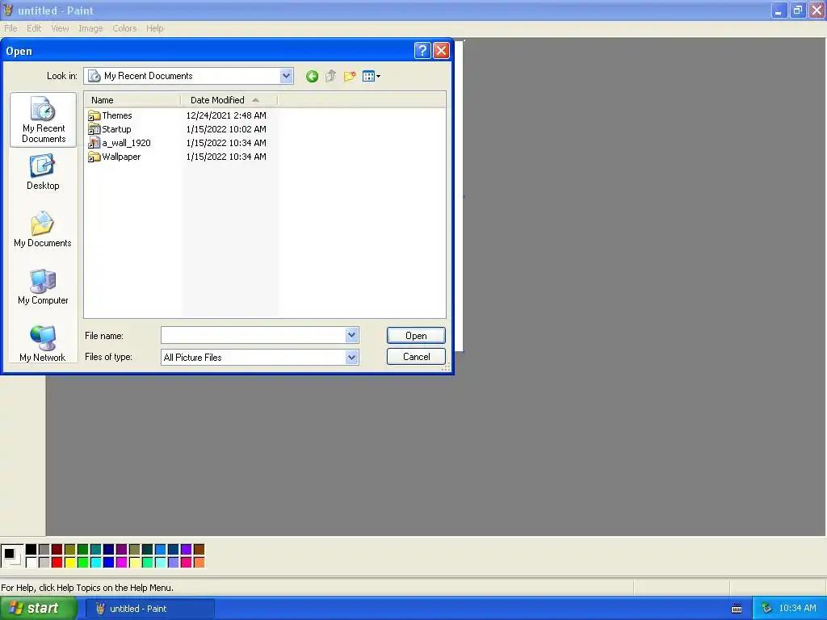Screen dimensions: 827x620
Task: Open the Edit menu in Paint
Action: pos(34,28)
